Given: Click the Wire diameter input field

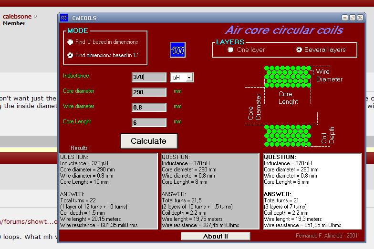Looking at the screenshot, I should click(149, 108).
